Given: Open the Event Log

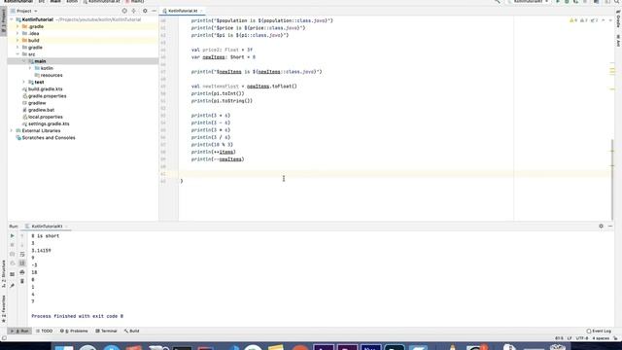Looking at the screenshot, I should point(599,331).
